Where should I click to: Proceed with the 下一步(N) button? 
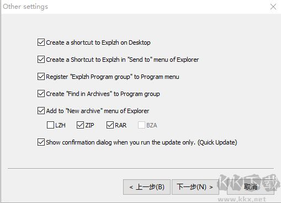195,187
